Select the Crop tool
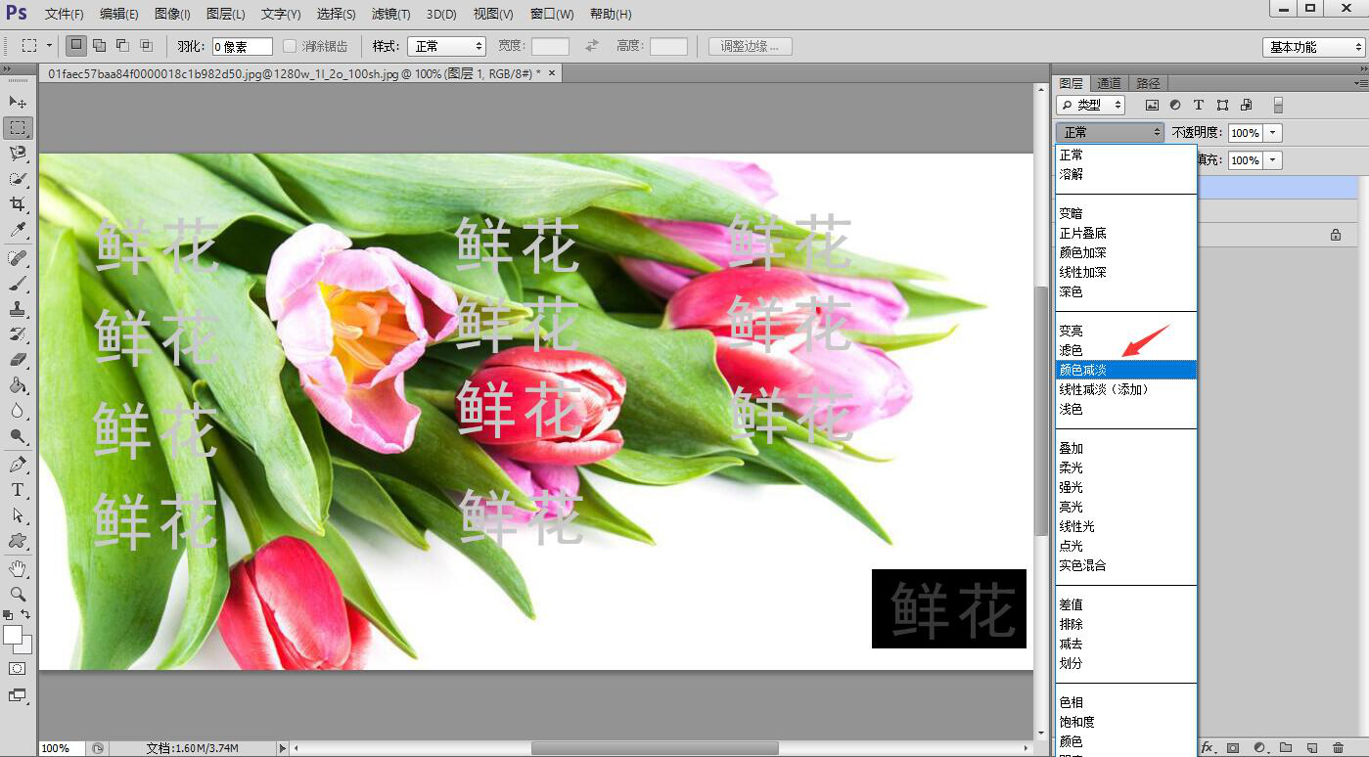1369x757 pixels. coord(18,204)
